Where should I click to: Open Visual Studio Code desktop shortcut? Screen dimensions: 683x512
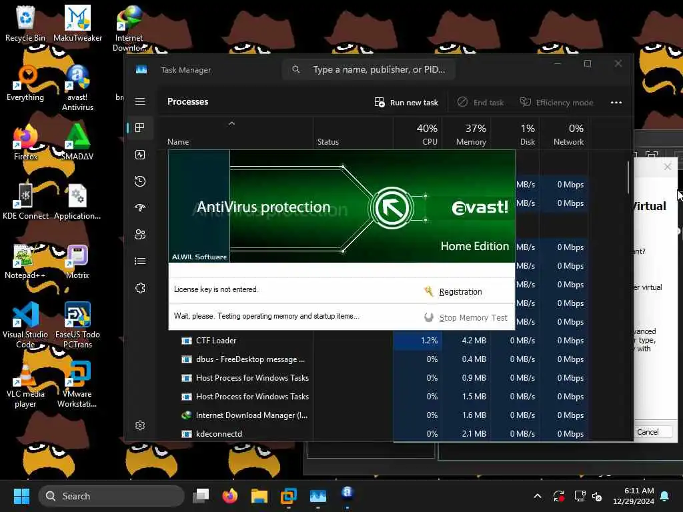point(25,325)
